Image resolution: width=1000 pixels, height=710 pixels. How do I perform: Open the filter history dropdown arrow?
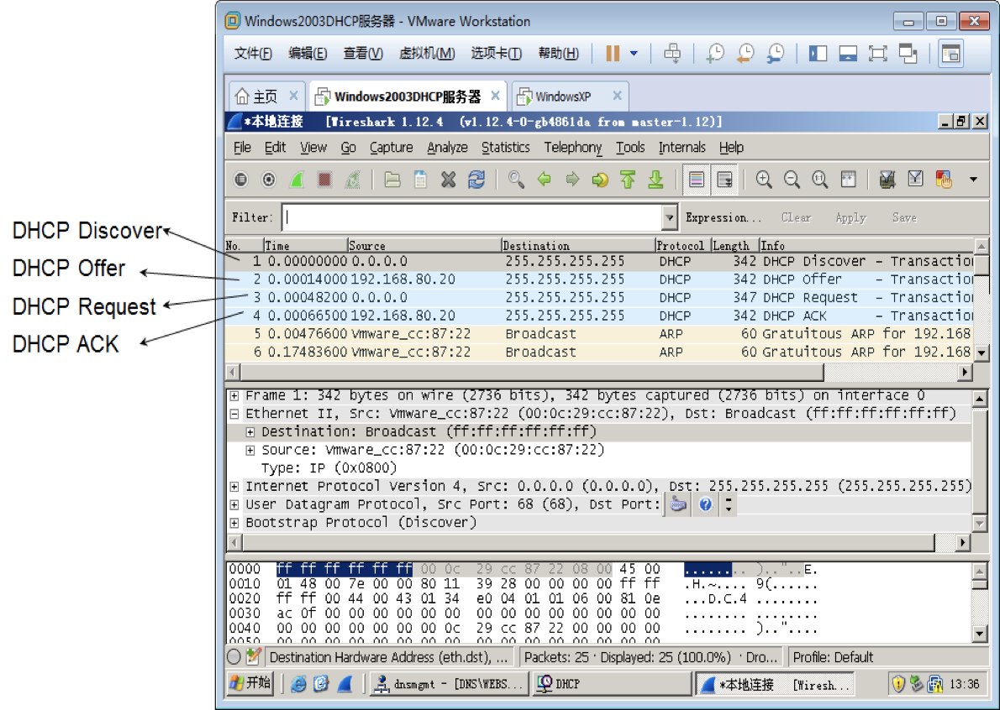pyautogui.click(x=669, y=217)
